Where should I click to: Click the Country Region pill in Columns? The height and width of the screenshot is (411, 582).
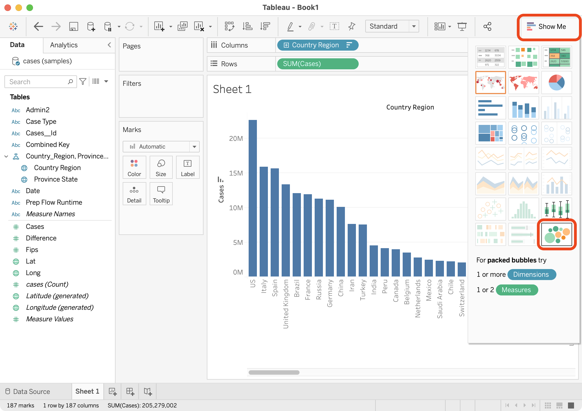(x=315, y=45)
